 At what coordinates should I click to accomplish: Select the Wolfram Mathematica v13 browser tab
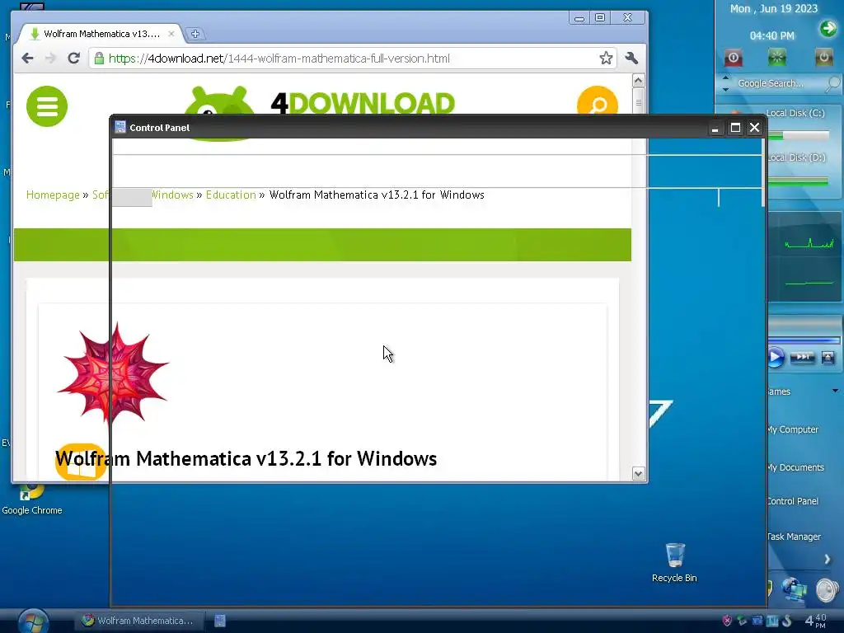coord(101,34)
